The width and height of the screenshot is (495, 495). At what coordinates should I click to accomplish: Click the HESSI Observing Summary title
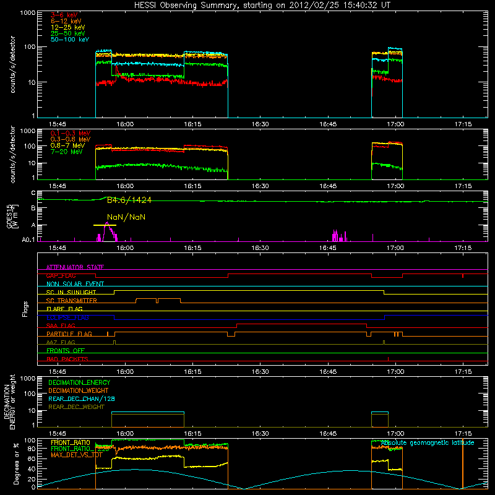[x=262, y=5]
